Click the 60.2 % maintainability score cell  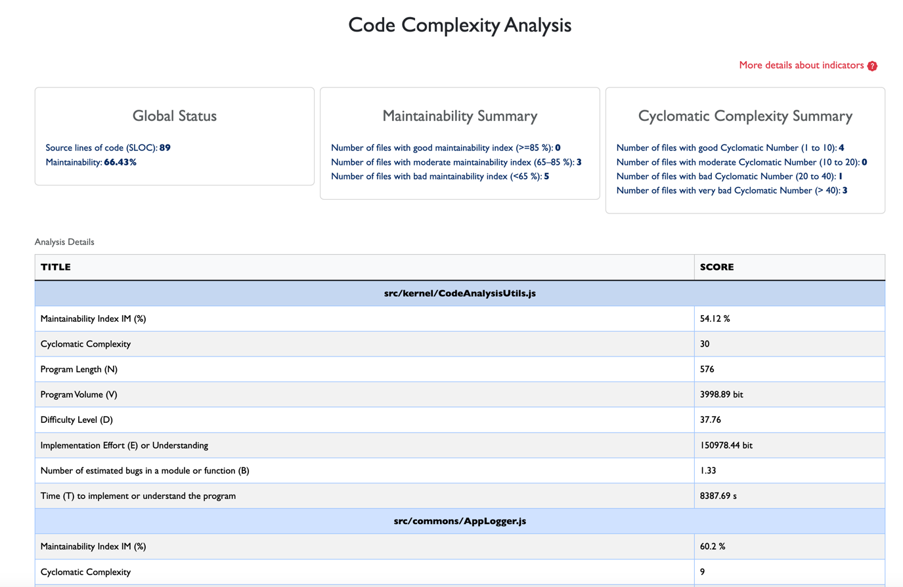pyautogui.click(x=789, y=546)
